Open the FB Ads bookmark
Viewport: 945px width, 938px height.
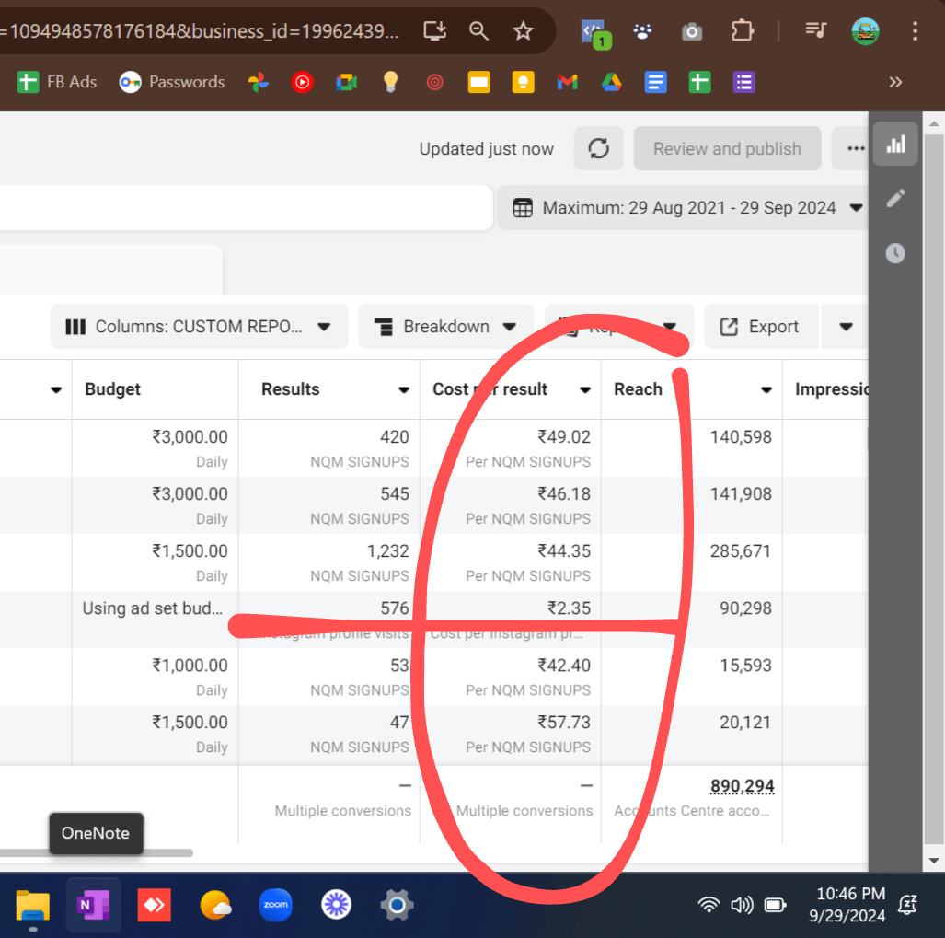(57, 82)
